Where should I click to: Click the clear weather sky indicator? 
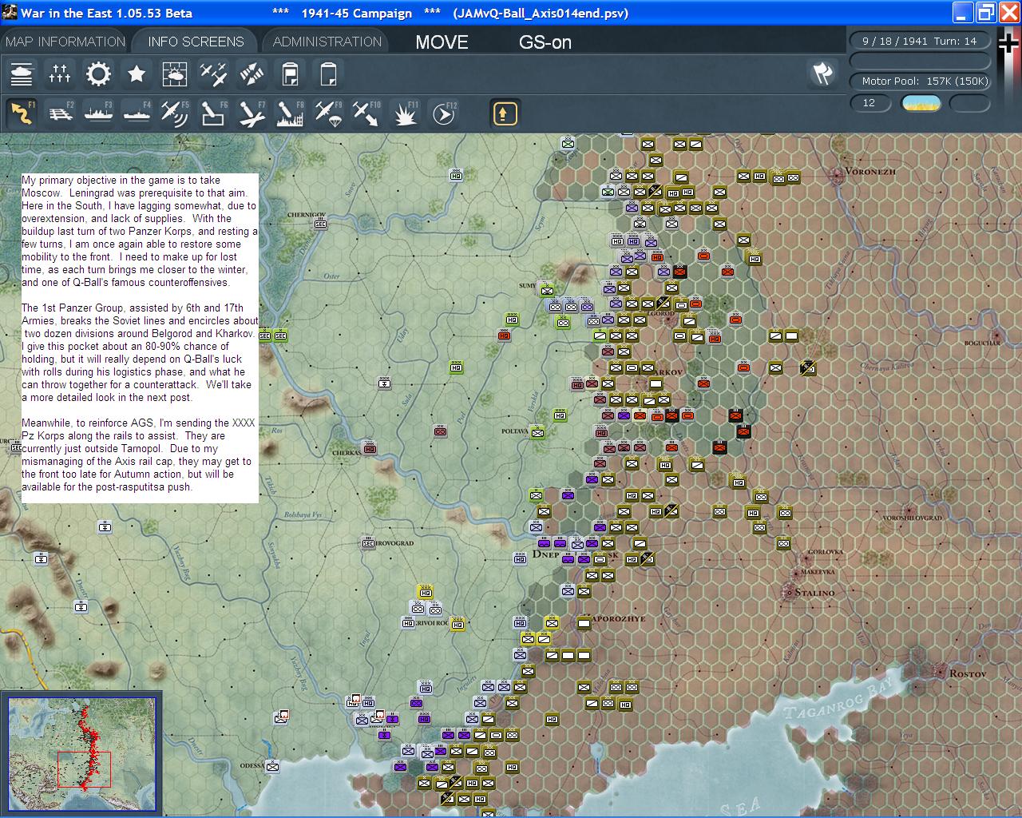point(921,103)
